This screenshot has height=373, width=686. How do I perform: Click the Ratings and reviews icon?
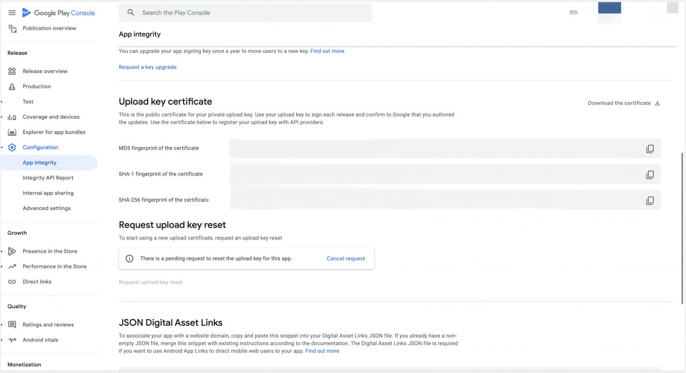click(x=12, y=325)
